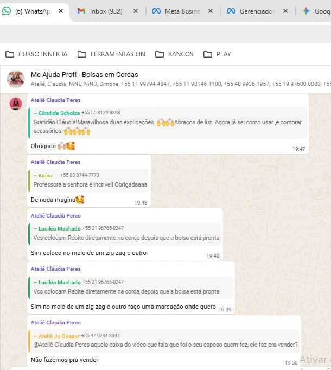Click the 19:47 timestamp
Screen dimensions: 331x370
click(298, 149)
